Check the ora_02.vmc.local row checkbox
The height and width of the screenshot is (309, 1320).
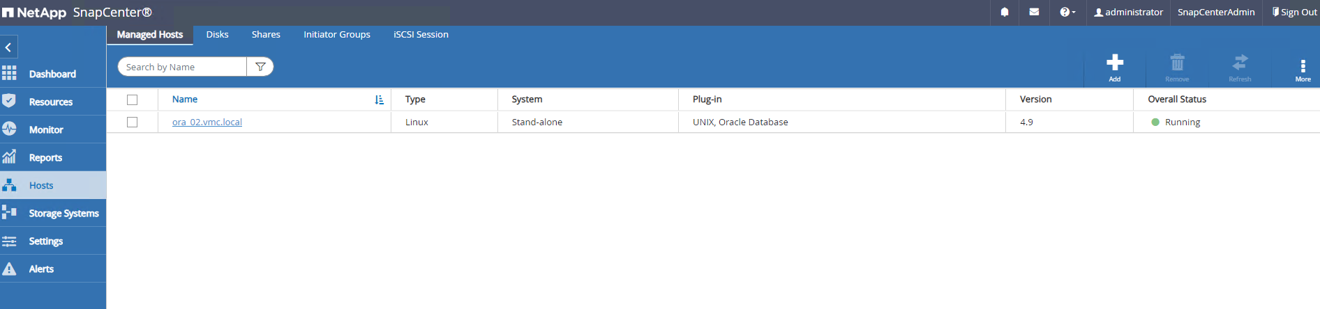pyautogui.click(x=133, y=122)
